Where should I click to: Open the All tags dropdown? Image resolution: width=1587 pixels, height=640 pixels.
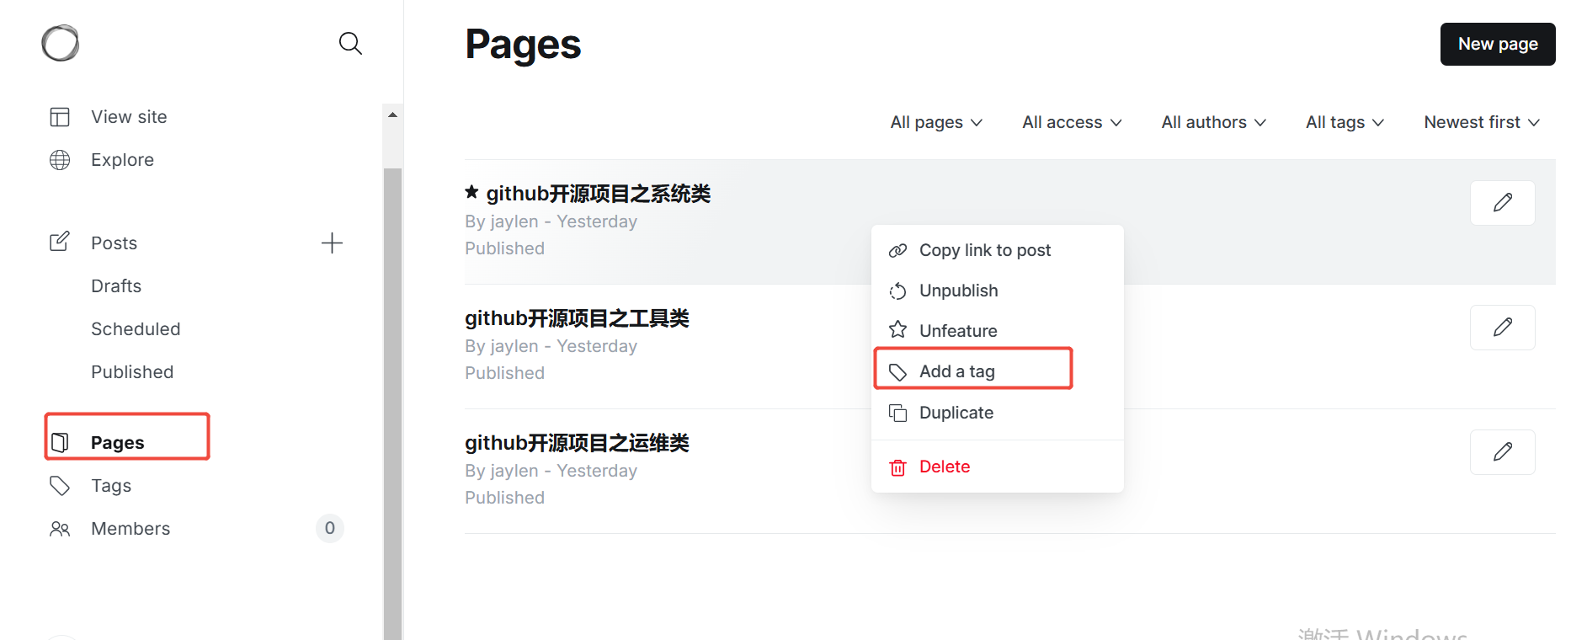[x=1345, y=122]
